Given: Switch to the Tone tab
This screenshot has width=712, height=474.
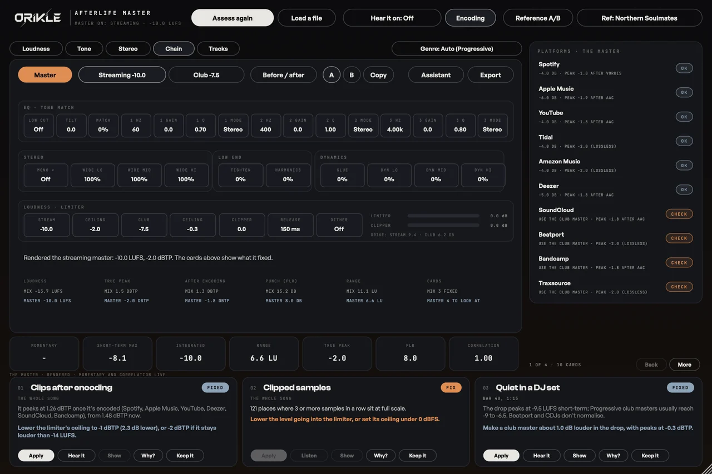Looking at the screenshot, I should pyautogui.click(x=84, y=49).
